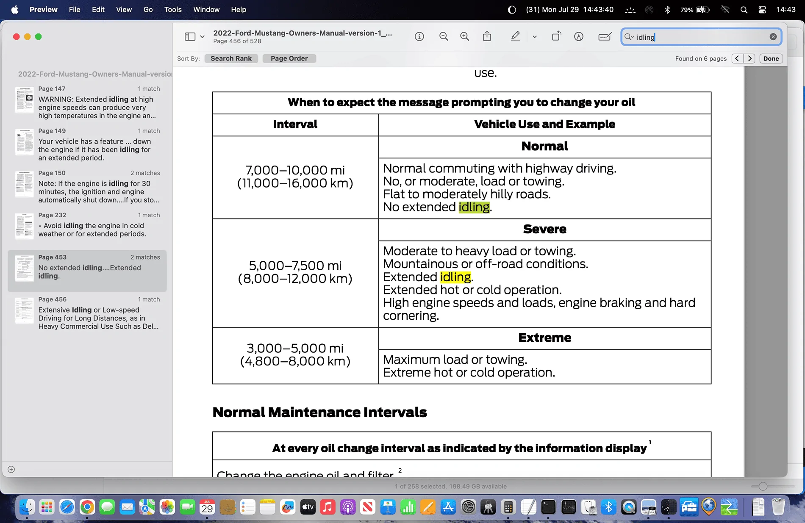Open Keychain Access from the Dock
Screen dimensions: 805x523
(x=488, y=506)
